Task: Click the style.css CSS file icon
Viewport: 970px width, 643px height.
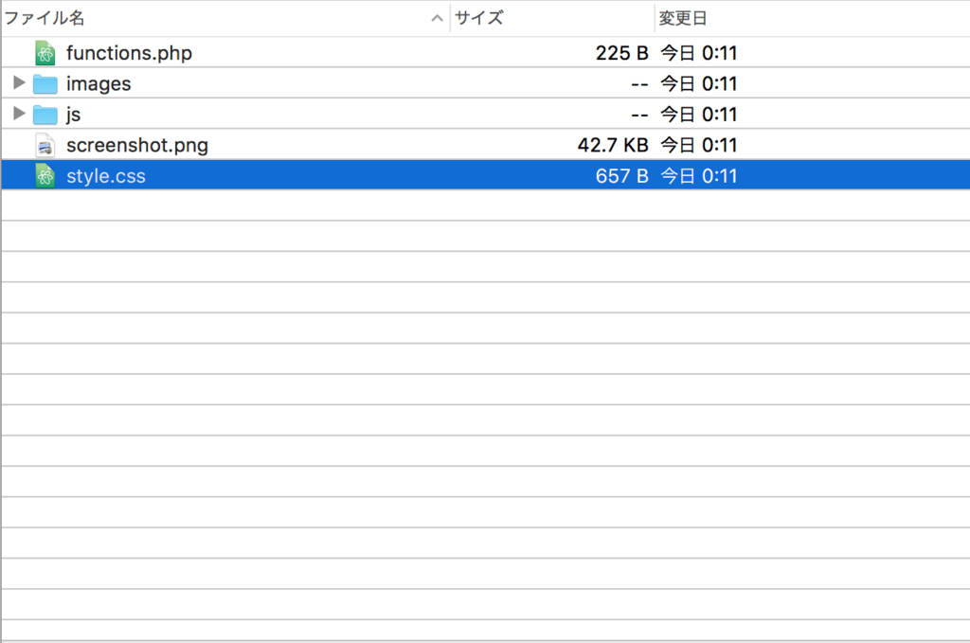Action: coord(45,175)
